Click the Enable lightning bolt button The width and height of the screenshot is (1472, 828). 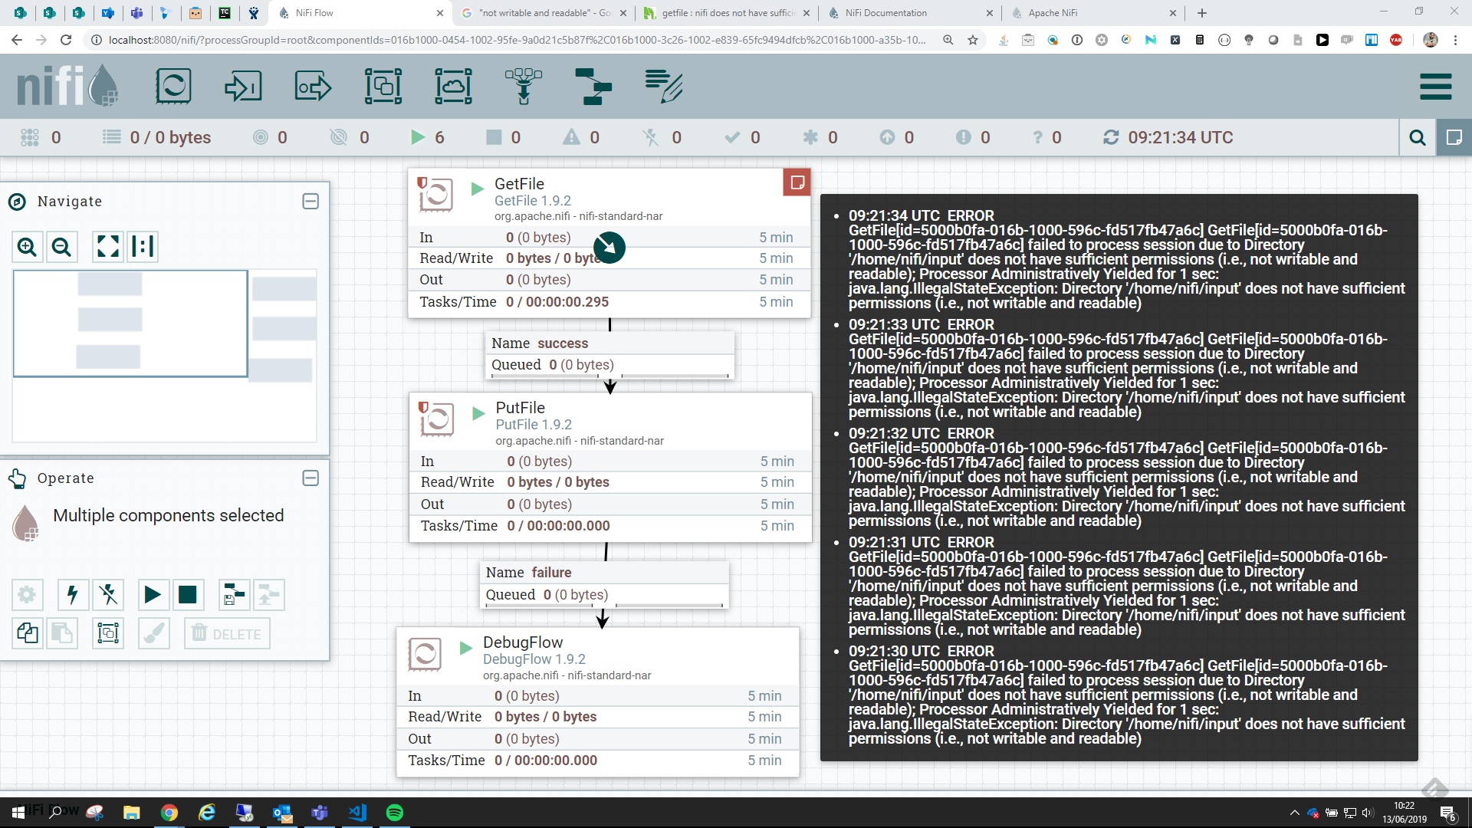click(x=72, y=595)
